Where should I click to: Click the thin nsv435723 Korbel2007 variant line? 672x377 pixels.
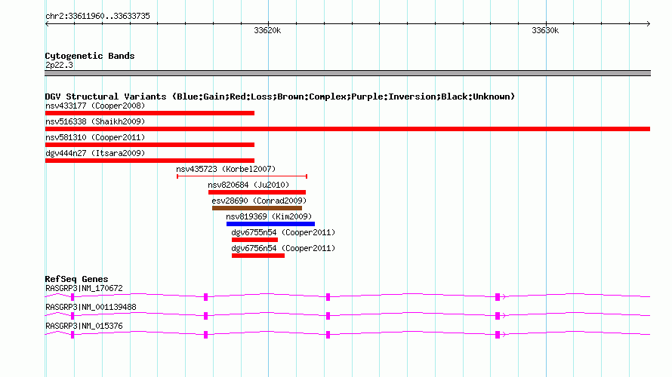(x=242, y=176)
